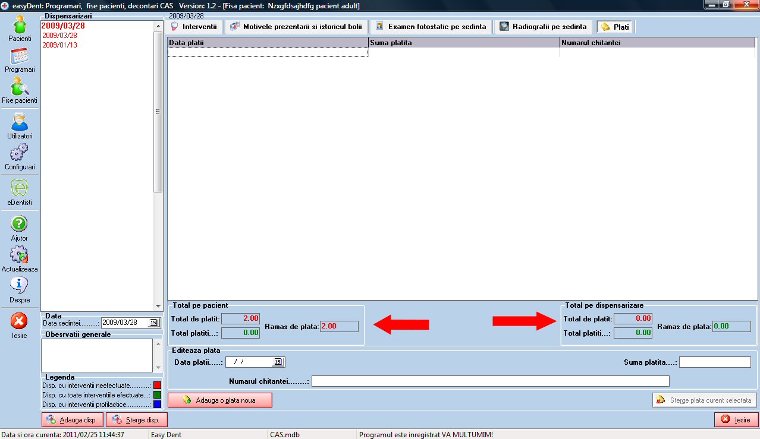Open the Despre info icon
760x439 pixels.
point(20,288)
